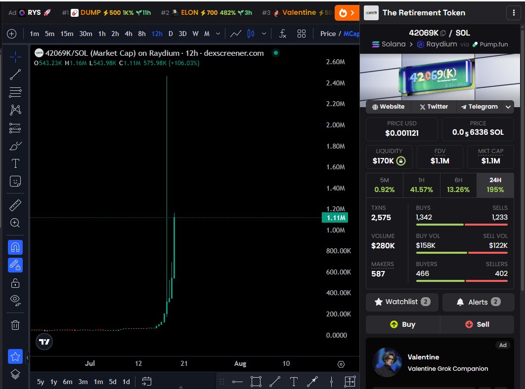The height and width of the screenshot is (389, 525).
Task: Switch chart to MCap display
Action: click(351, 34)
